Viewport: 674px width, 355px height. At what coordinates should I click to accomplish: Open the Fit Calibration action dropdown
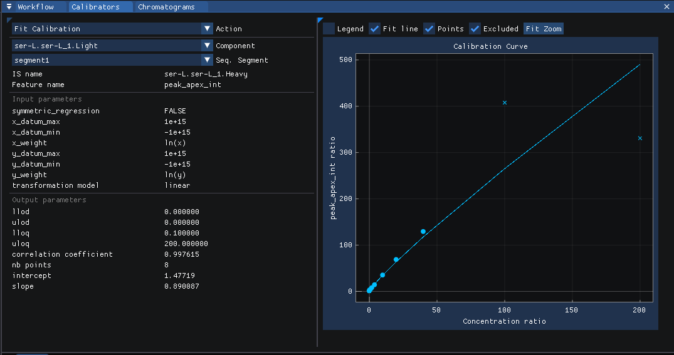[x=112, y=29]
